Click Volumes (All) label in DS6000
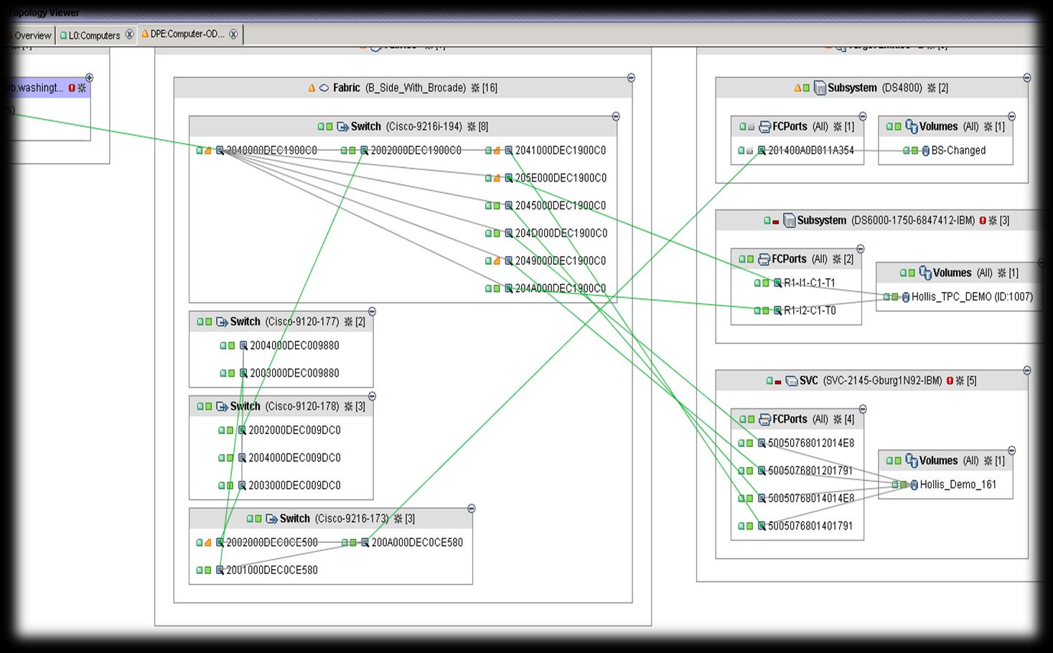This screenshot has height=653, width=1053. [x=962, y=273]
